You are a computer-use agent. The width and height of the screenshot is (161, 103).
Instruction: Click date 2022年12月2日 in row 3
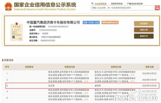coord(149,86)
